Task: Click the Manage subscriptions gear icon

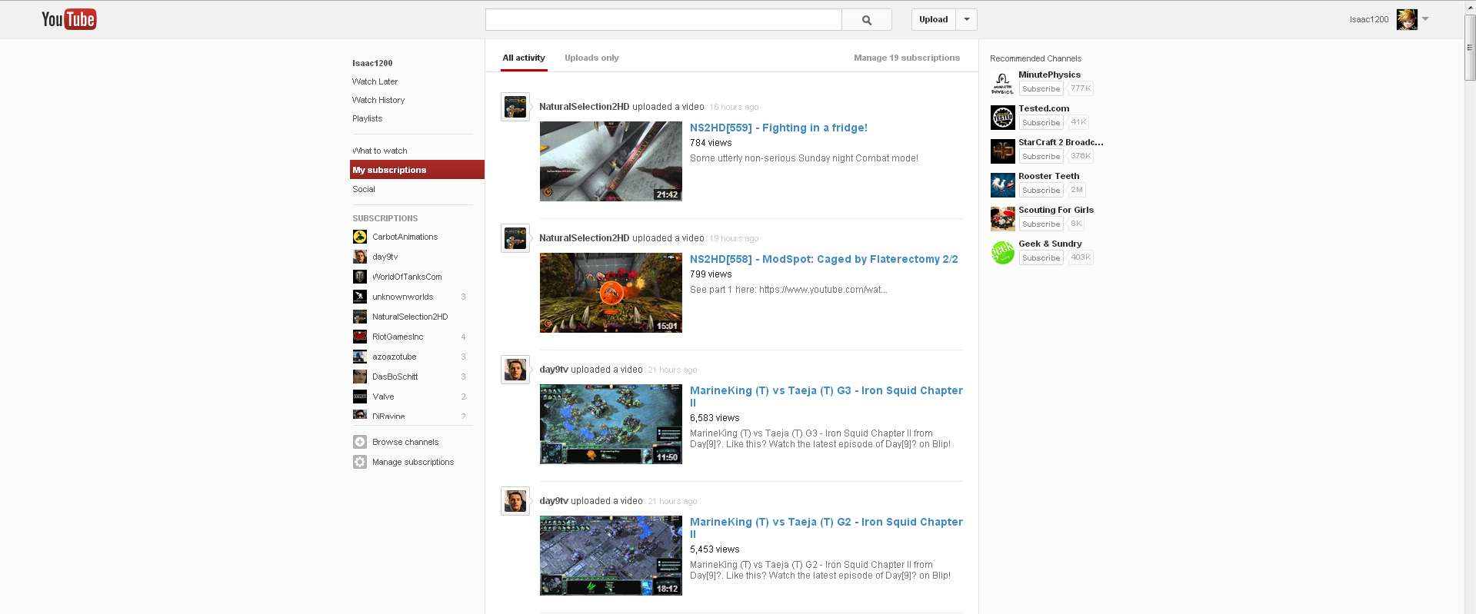Action: tap(360, 462)
